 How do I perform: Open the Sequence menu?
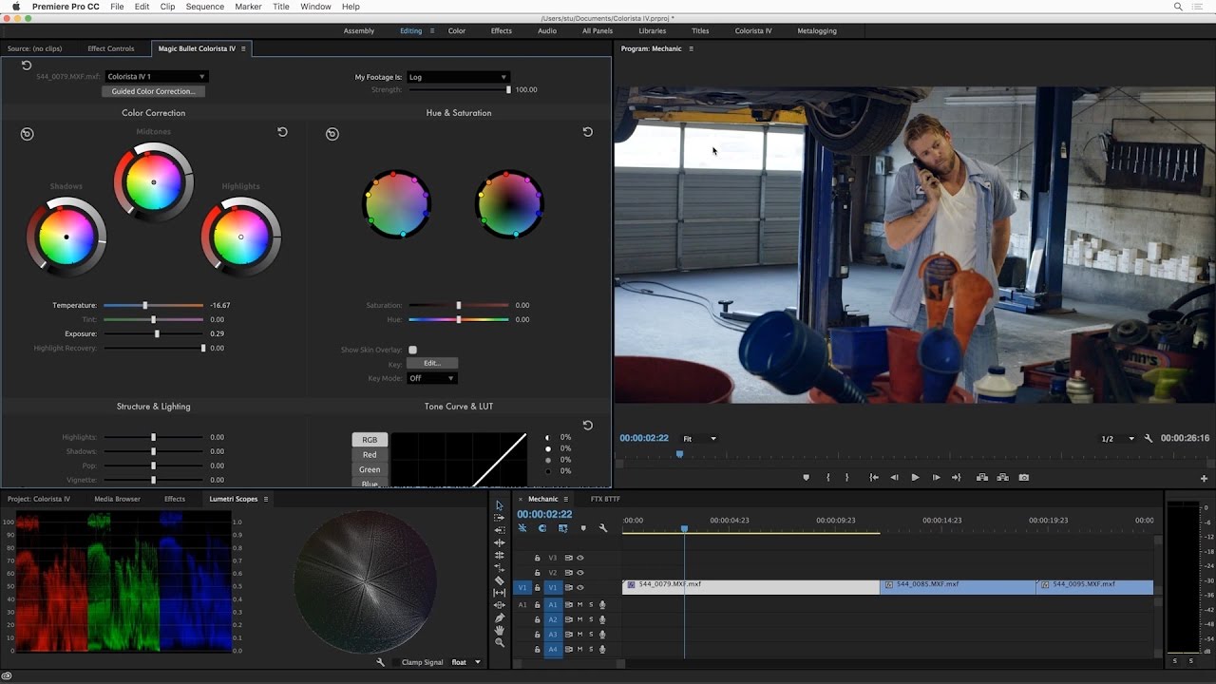204,7
